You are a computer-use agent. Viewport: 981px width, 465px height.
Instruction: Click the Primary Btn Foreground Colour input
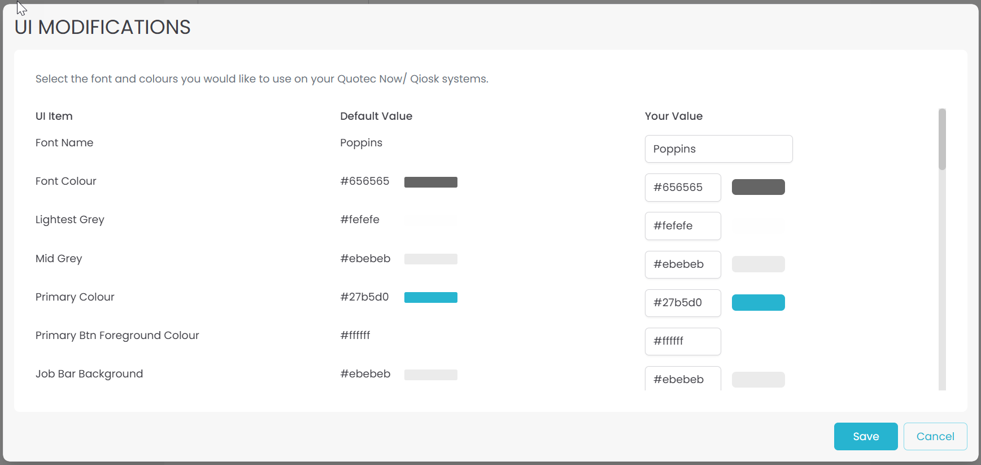coord(682,341)
